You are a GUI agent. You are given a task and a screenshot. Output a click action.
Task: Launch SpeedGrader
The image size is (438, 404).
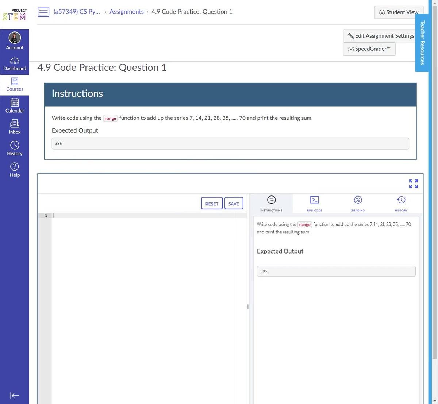pyautogui.click(x=369, y=49)
